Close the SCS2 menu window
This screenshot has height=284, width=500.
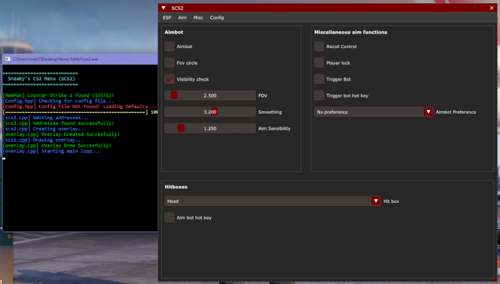492,7
